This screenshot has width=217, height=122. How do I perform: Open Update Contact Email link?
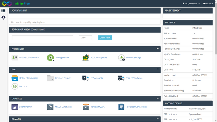29,57
